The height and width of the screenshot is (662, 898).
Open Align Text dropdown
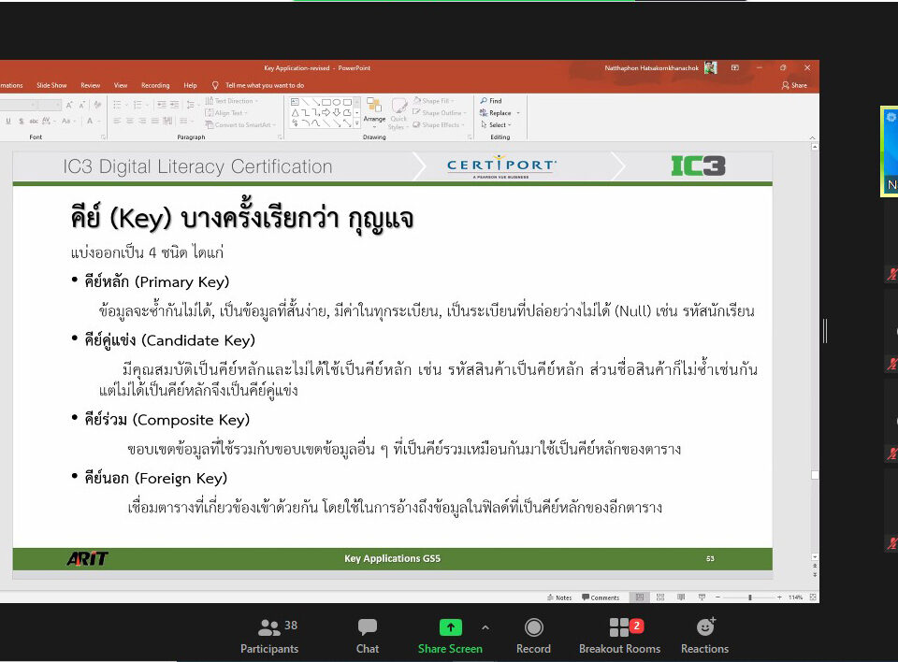coord(226,113)
